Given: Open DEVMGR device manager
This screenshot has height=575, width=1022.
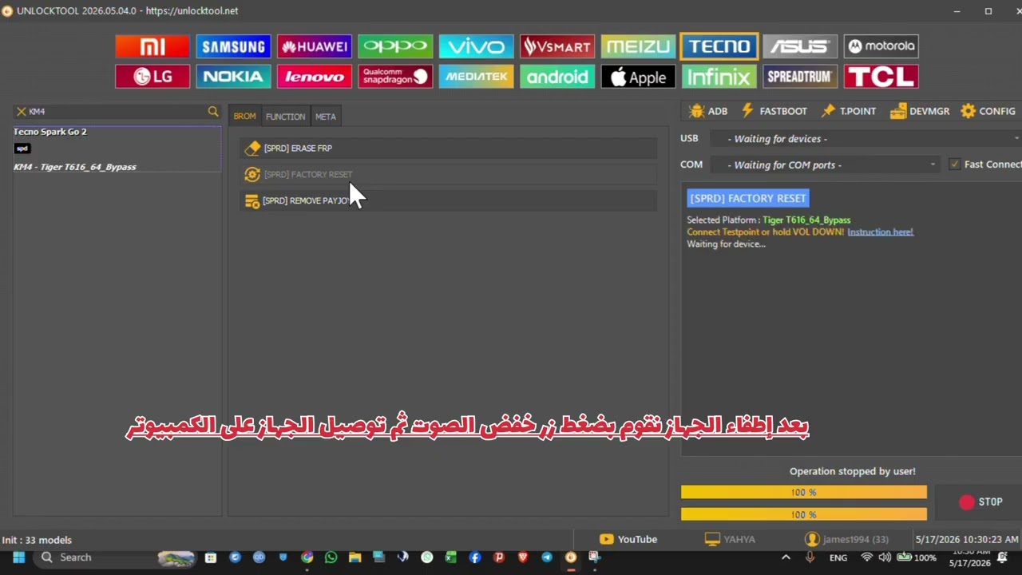Looking at the screenshot, I should (920, 111).
